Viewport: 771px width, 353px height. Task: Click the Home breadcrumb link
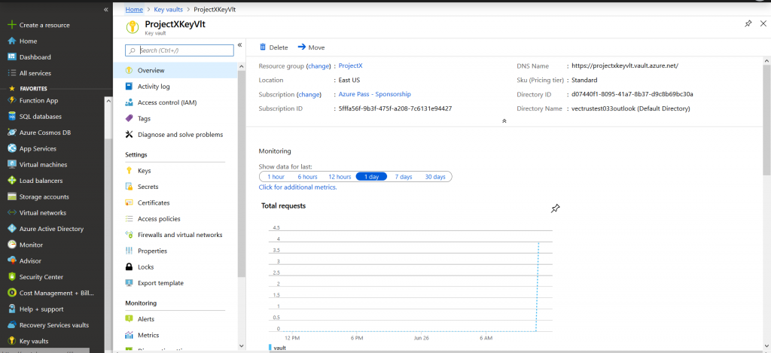click(134, 9)
